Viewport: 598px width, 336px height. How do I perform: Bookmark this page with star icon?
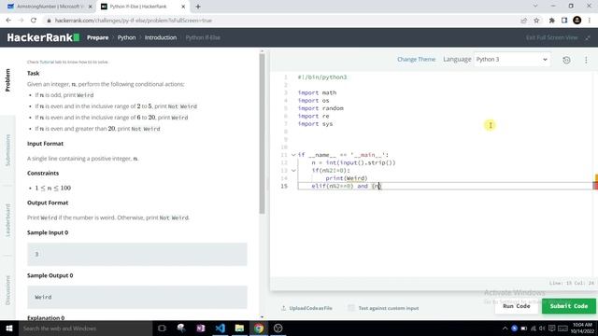tap(536, 21)
